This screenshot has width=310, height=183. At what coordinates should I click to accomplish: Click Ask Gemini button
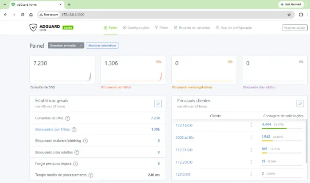(291, 4)
